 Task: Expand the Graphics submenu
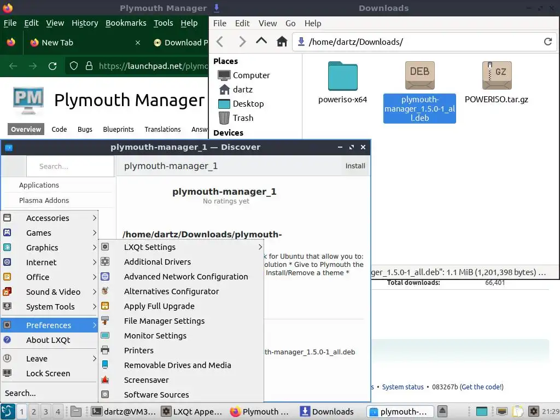point(50,248)
